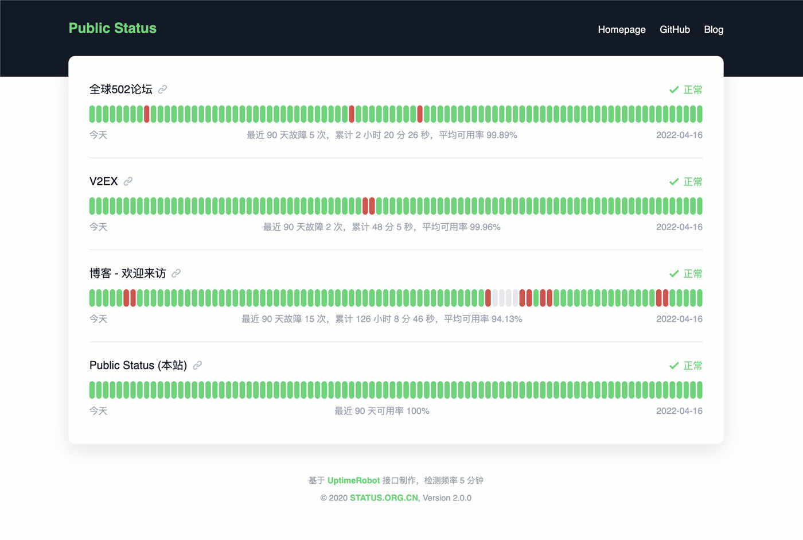Click the UptimeRobot link in the footer
Image resolution: width=803 pixels, height=540 pixels.
(x=354, y=480)
